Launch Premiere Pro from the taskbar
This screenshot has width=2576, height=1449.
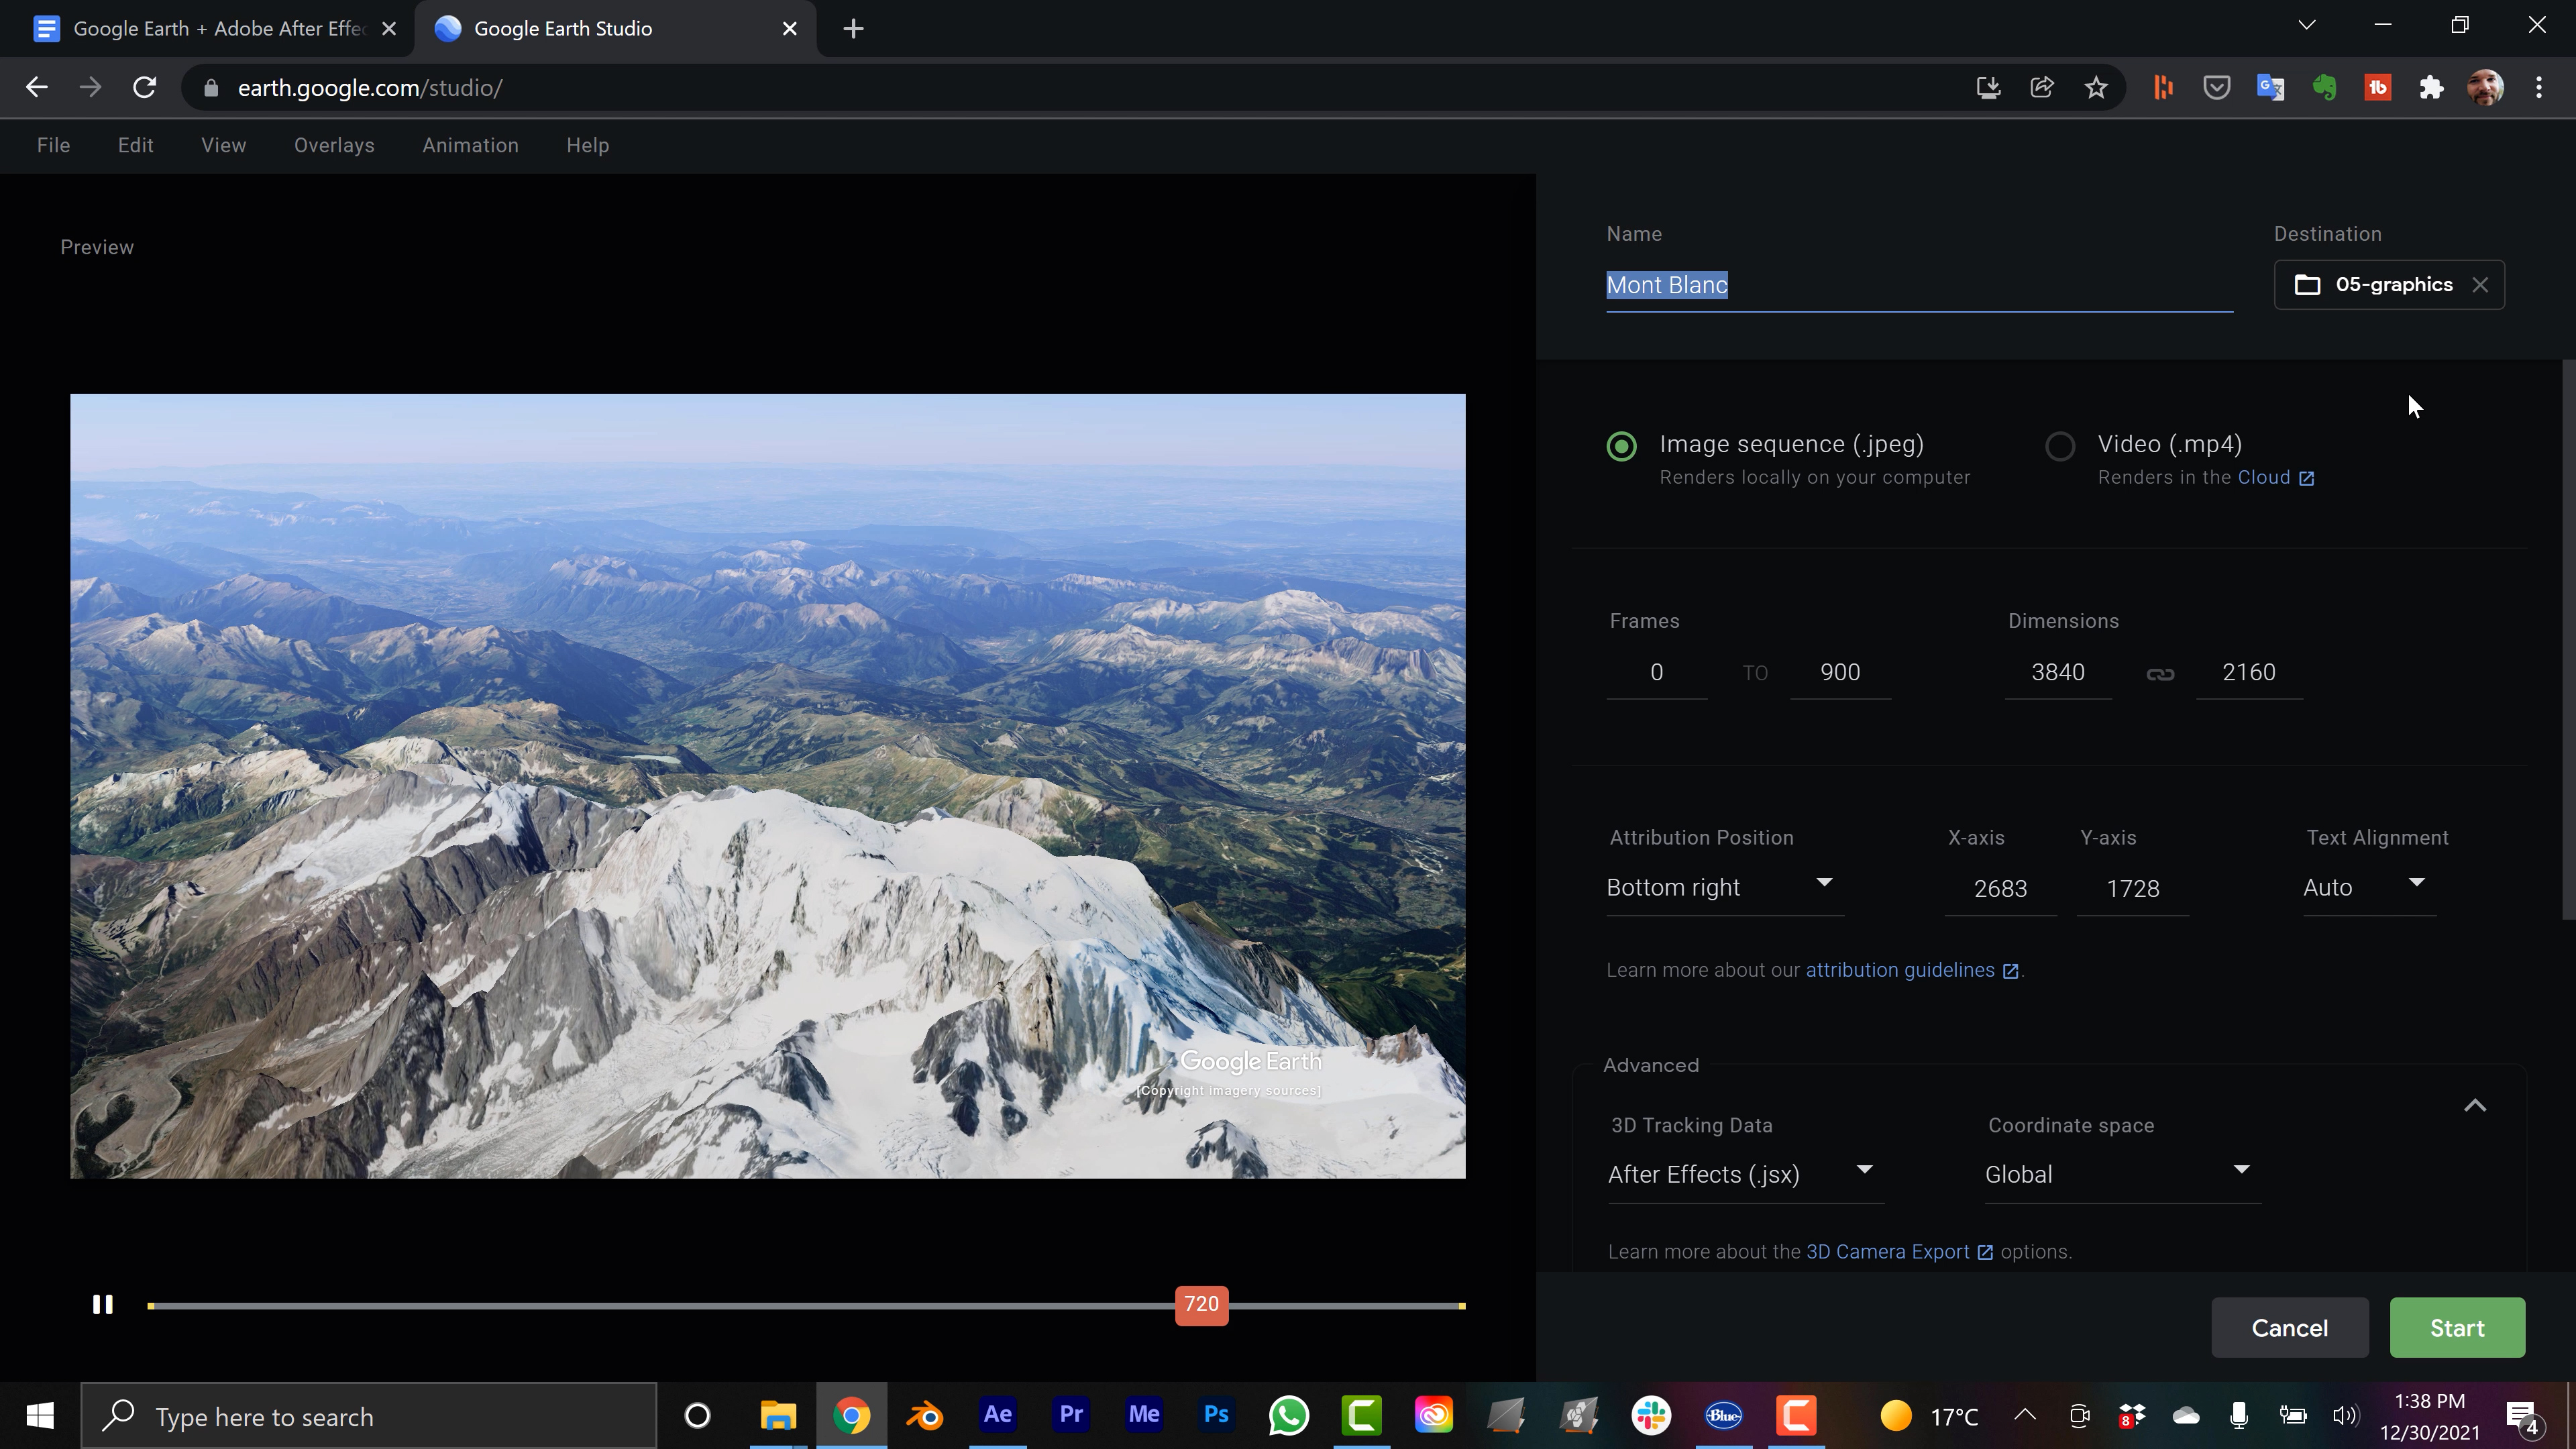coord(1070,1414)
